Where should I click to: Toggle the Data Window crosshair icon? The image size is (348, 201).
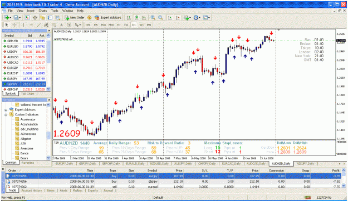click(35, 17)
